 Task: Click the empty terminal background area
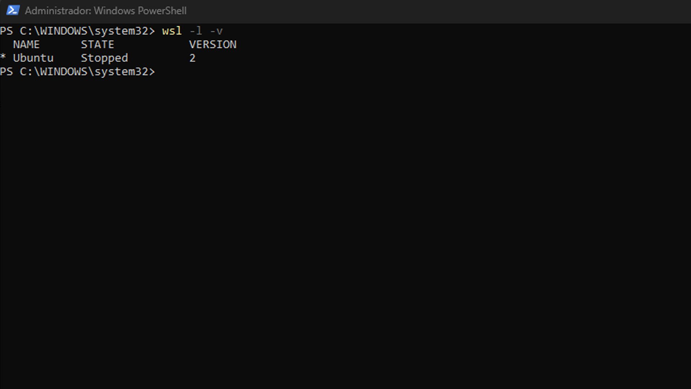(x=345, y=216)
